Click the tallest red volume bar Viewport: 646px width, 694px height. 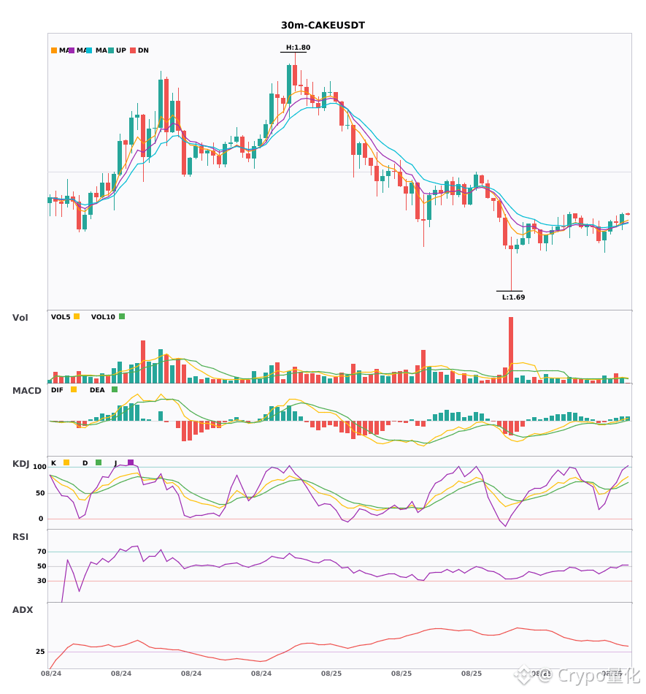pyautogui.click(x=511, y=350)
